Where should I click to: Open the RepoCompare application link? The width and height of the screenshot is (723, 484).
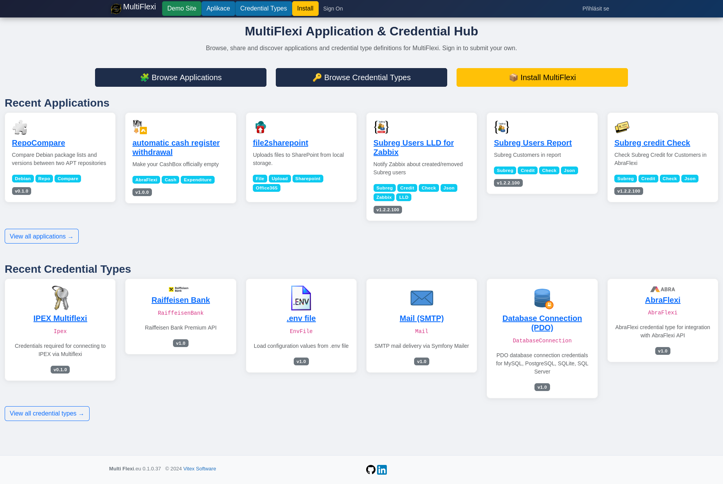click(x=39, y=143)
